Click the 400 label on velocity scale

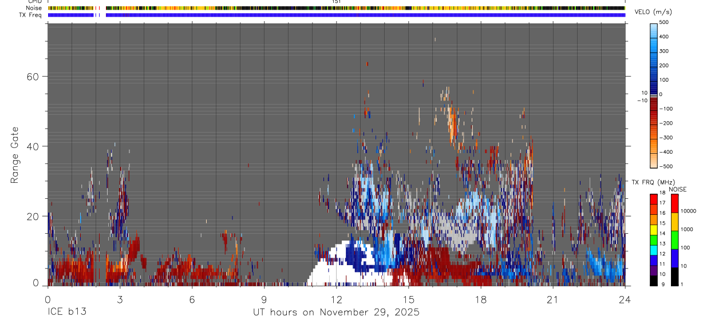665,37
